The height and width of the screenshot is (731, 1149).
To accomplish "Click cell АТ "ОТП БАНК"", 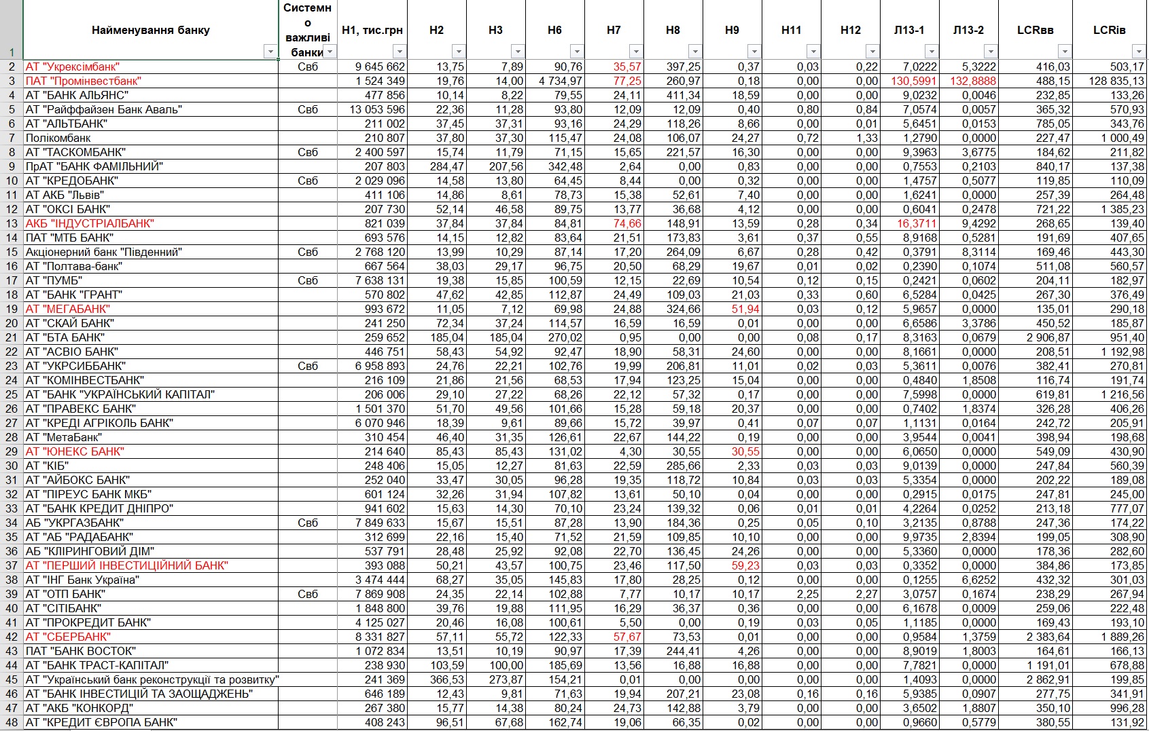I will point(151,594).
